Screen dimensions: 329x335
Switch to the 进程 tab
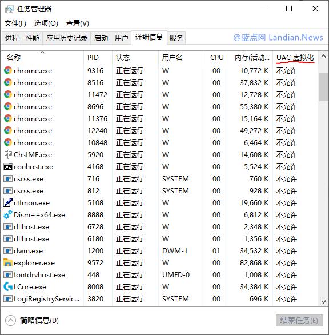click(x=12, y=38)
